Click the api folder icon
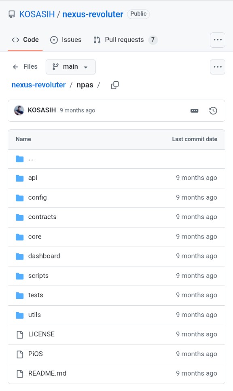This screenshot has height=391, width=233. coord(20,178)
